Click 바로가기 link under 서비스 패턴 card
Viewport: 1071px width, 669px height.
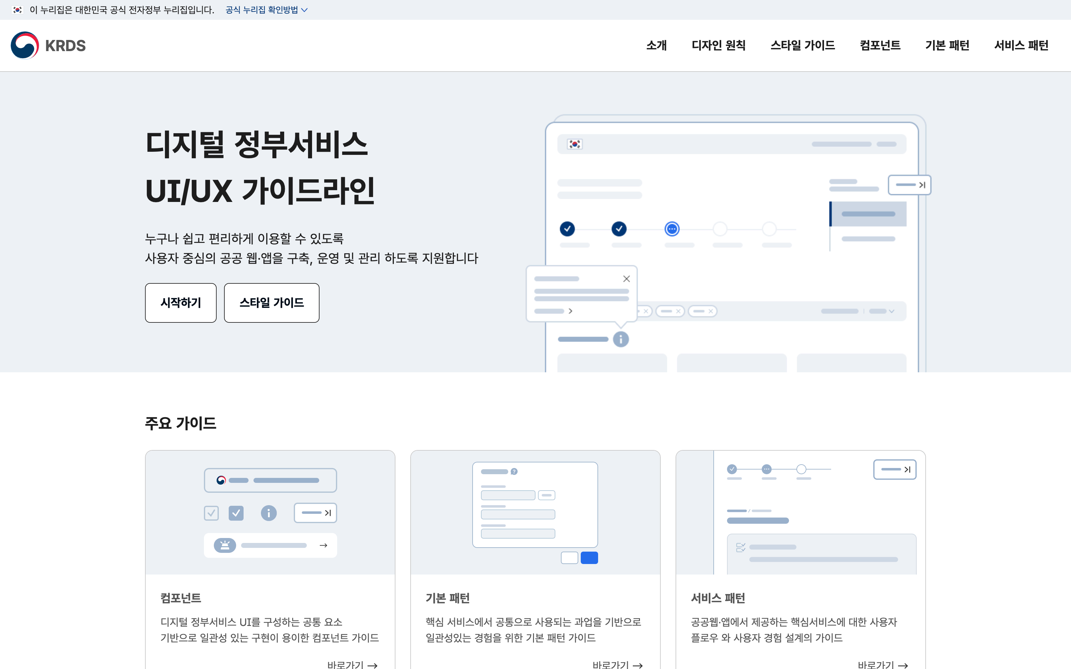(x=883, y=664)
